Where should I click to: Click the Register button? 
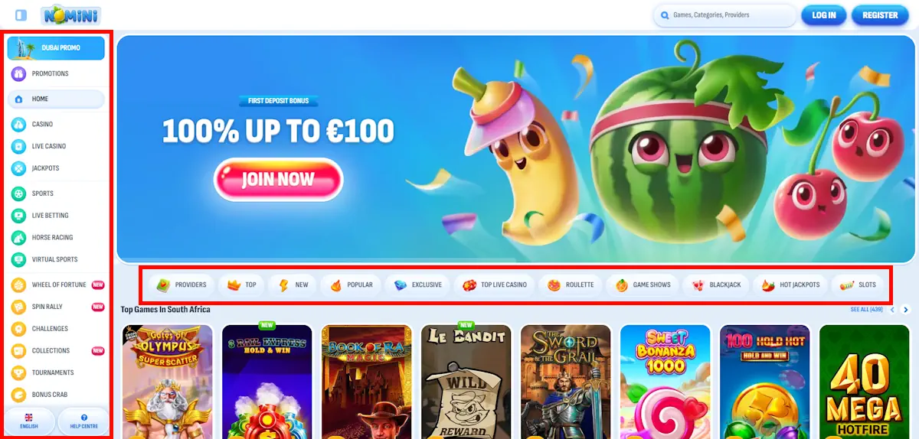pos(880,15)
